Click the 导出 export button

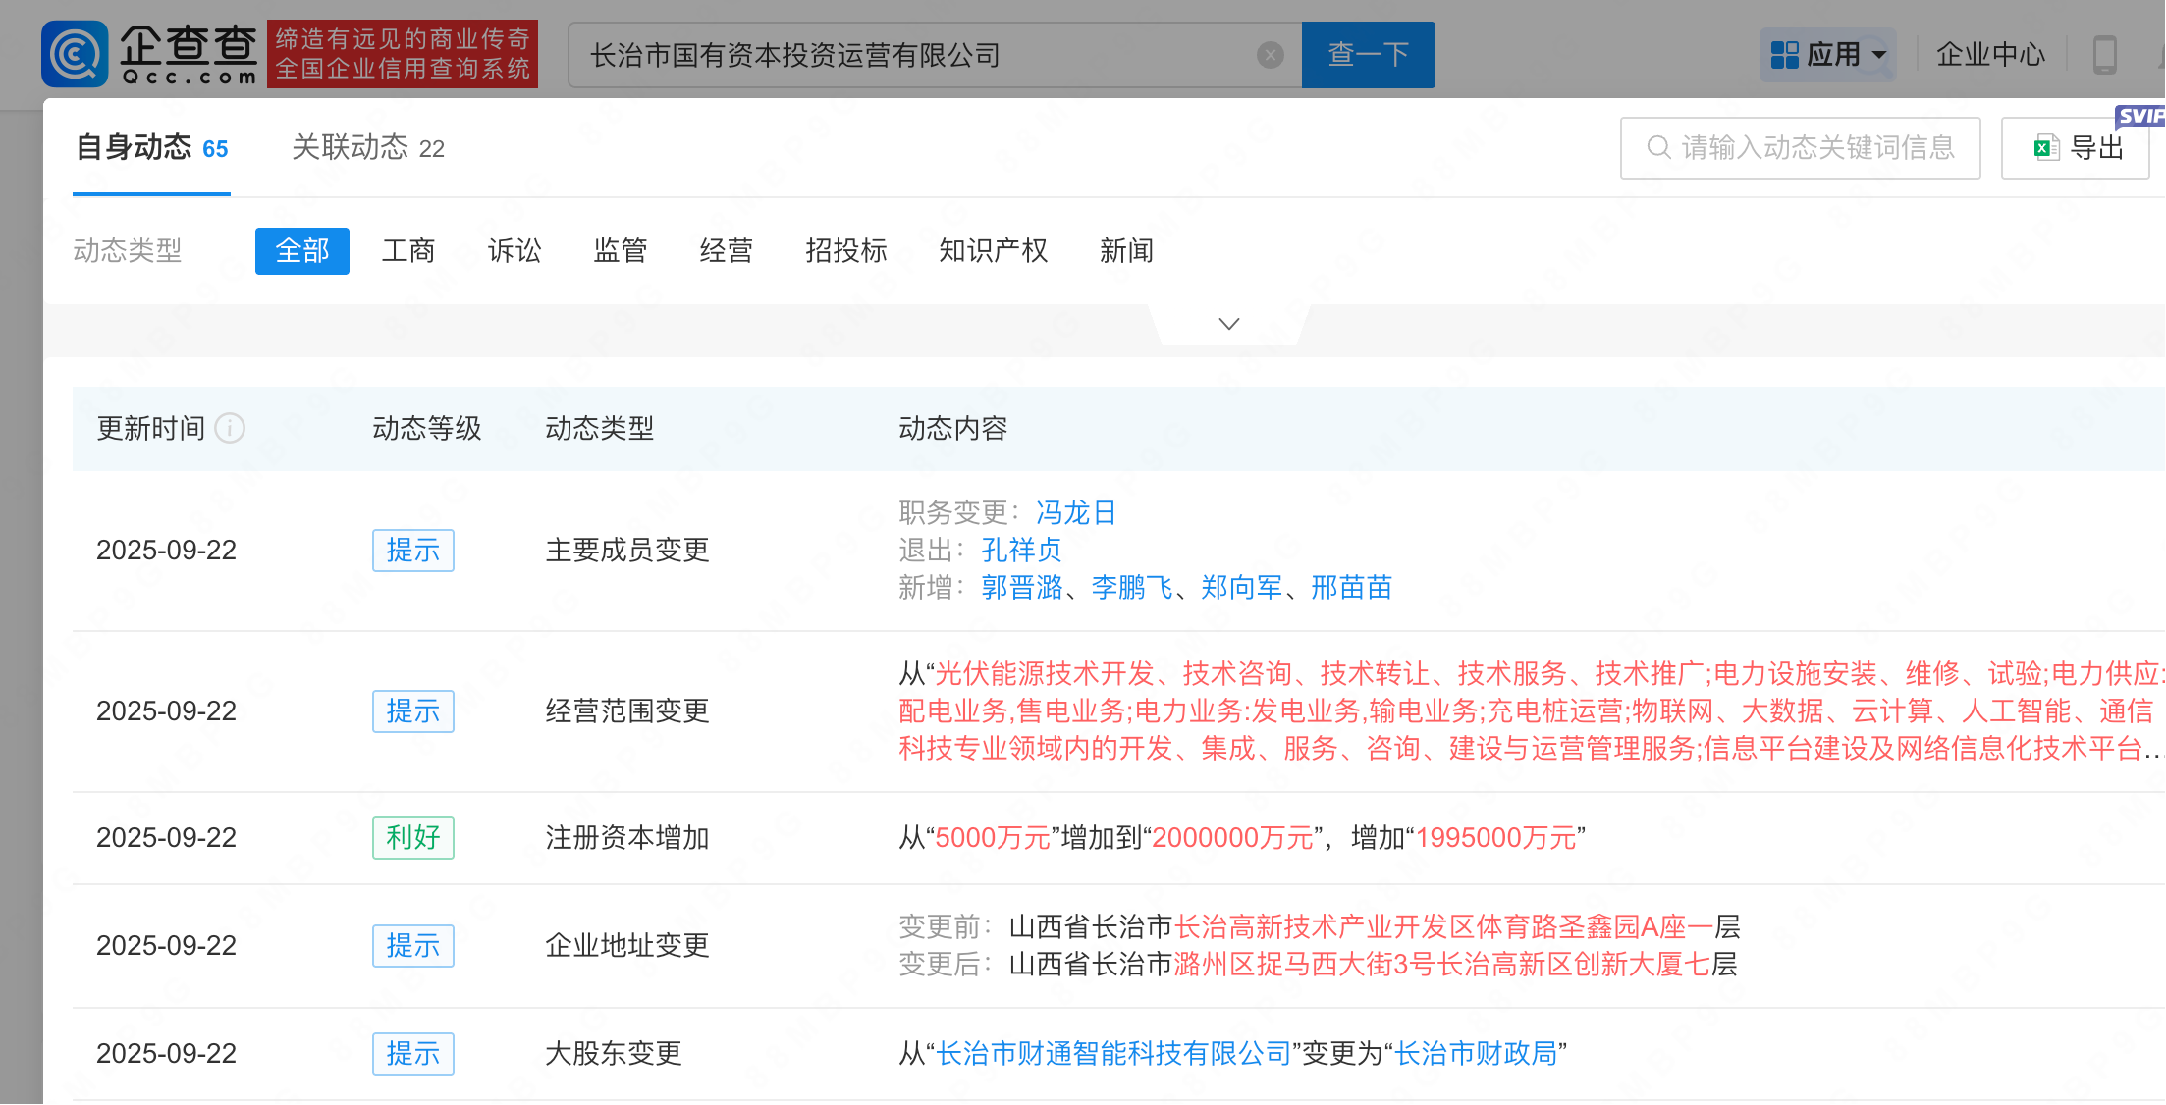pyautogui.click(x=2076, y=148)
